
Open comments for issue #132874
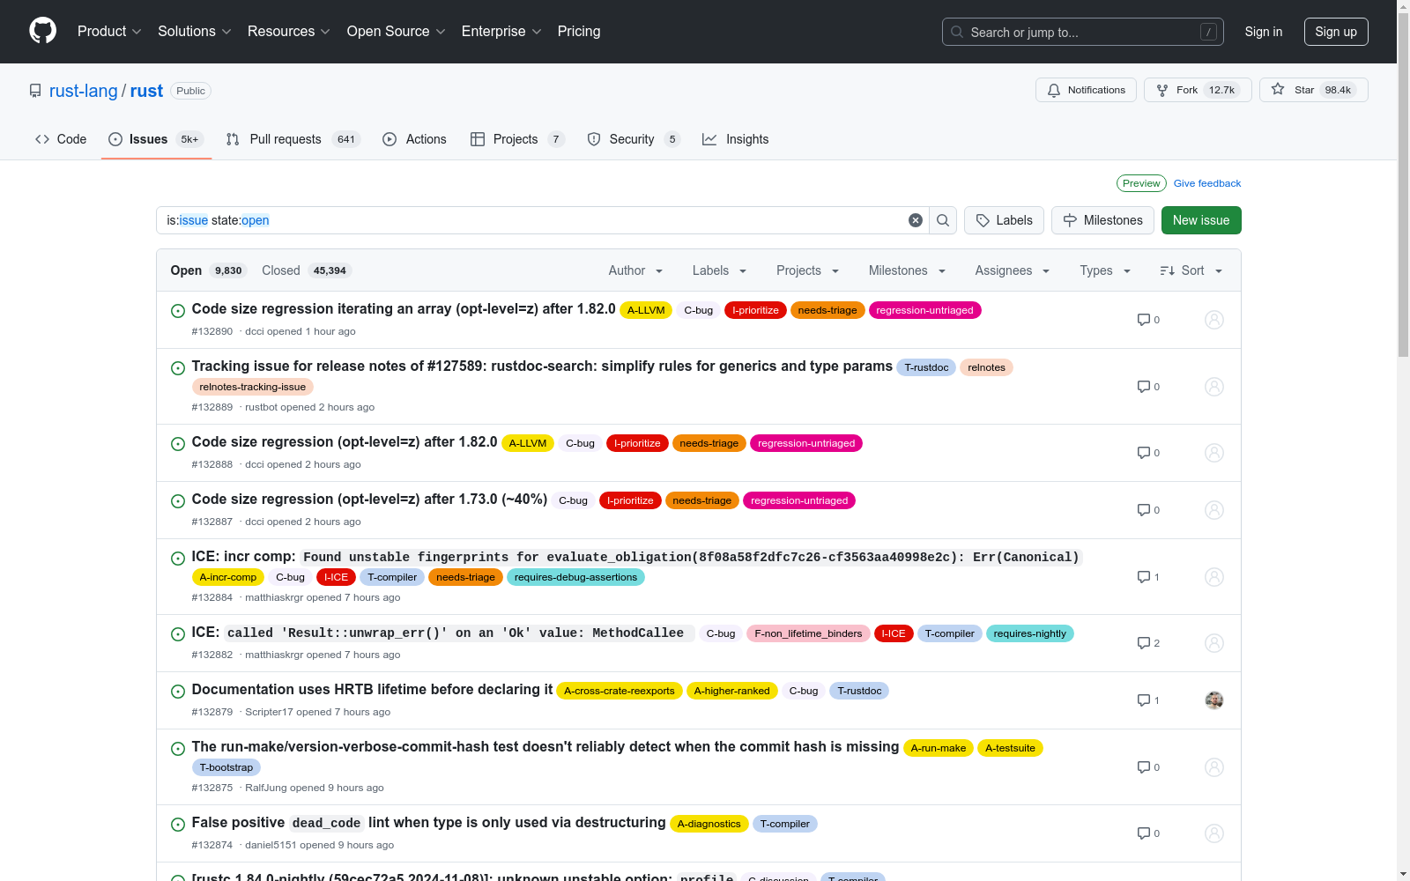[1148, 833]
